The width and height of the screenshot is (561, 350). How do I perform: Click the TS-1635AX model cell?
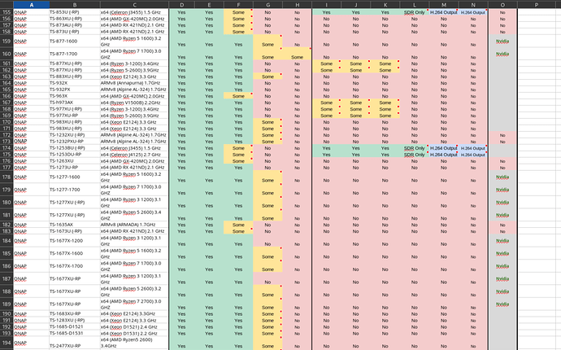pyautogui.click(x=75, y=225)
